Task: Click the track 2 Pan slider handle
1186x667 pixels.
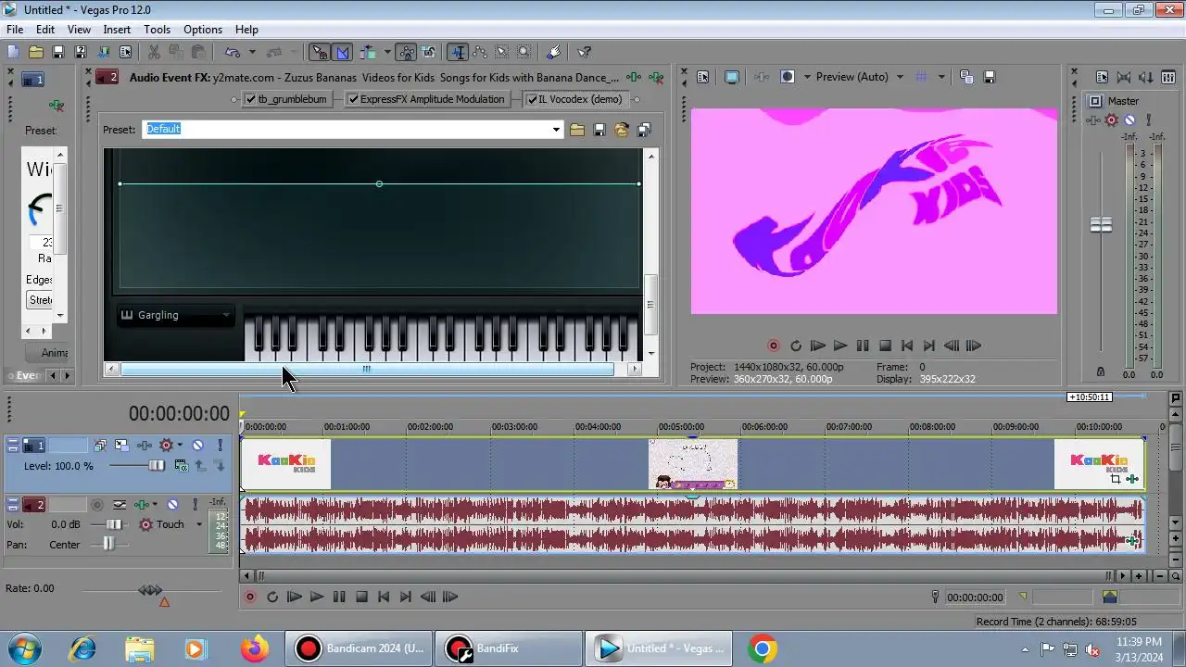Action: coord(108,545)
